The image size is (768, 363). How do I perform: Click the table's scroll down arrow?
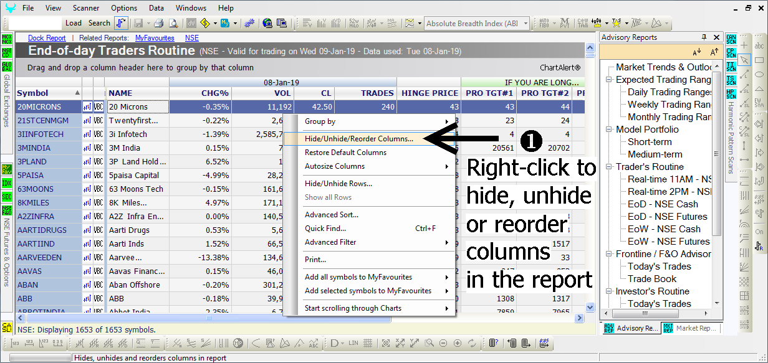tap(591, 307)
